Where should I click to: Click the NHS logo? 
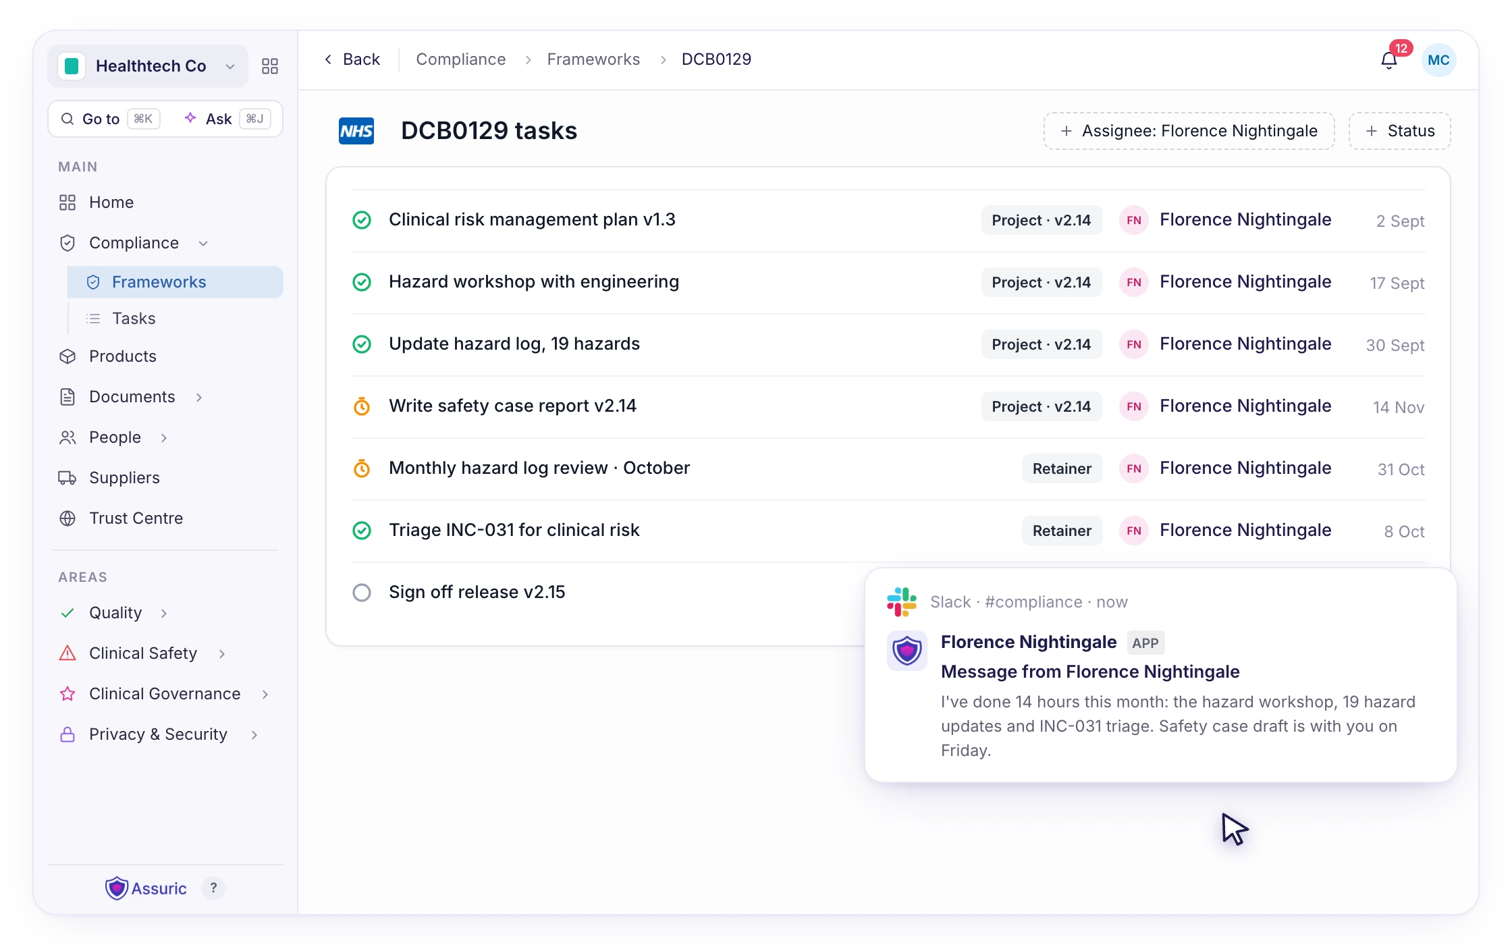[356, 131]
